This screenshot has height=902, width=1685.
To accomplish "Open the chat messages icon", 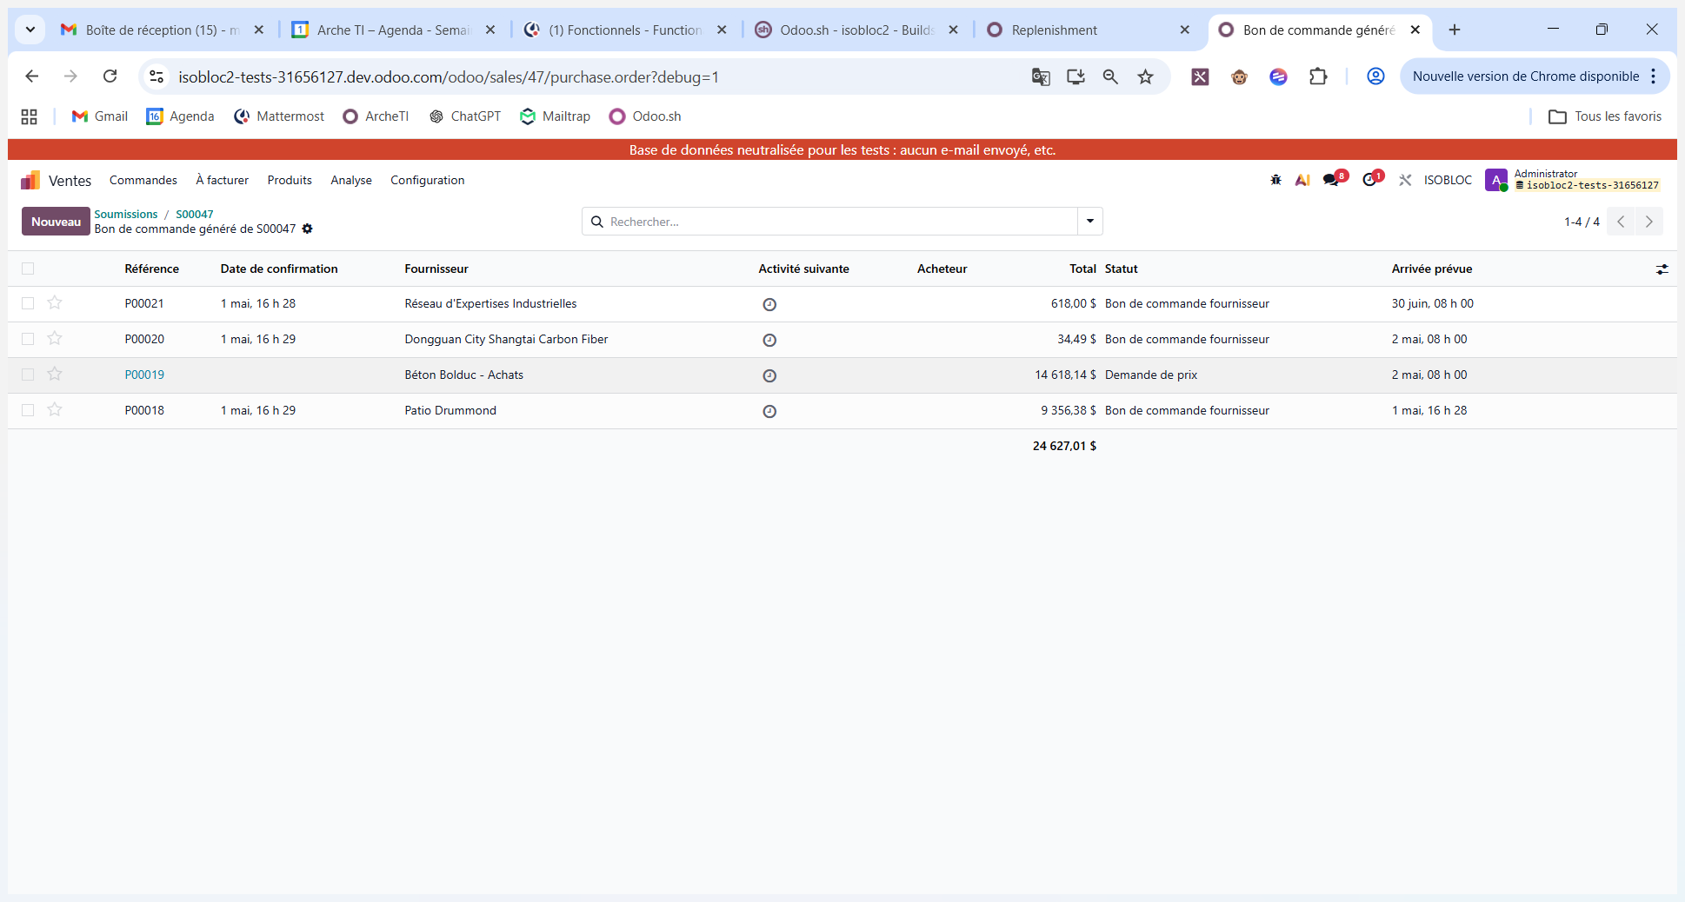I will [x=1333, y=180].
